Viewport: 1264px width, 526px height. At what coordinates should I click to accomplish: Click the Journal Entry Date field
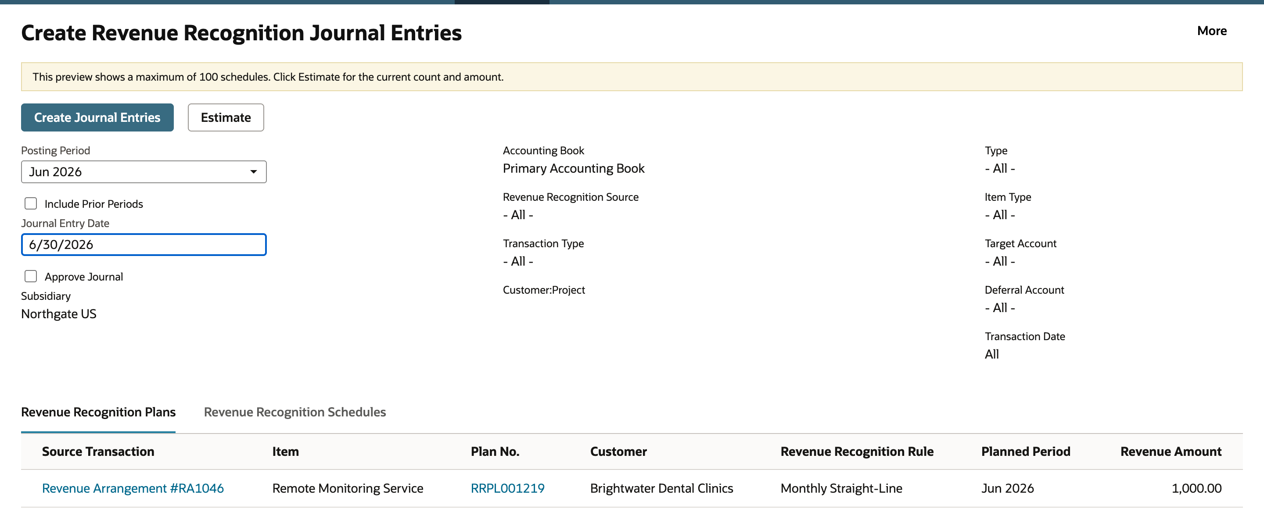pyautogui.click(x=144, y=245)
